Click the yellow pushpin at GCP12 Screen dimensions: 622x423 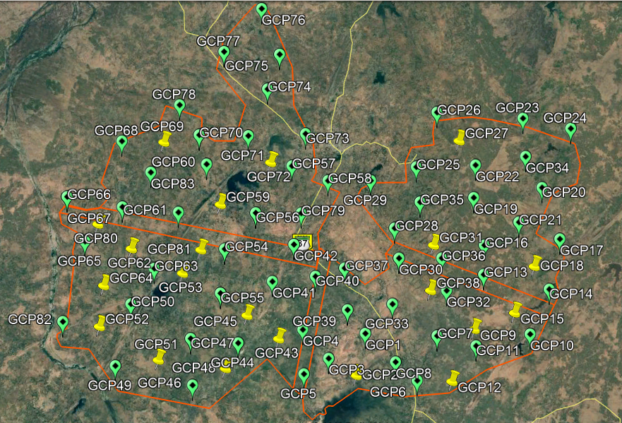[x=453, y=379]
